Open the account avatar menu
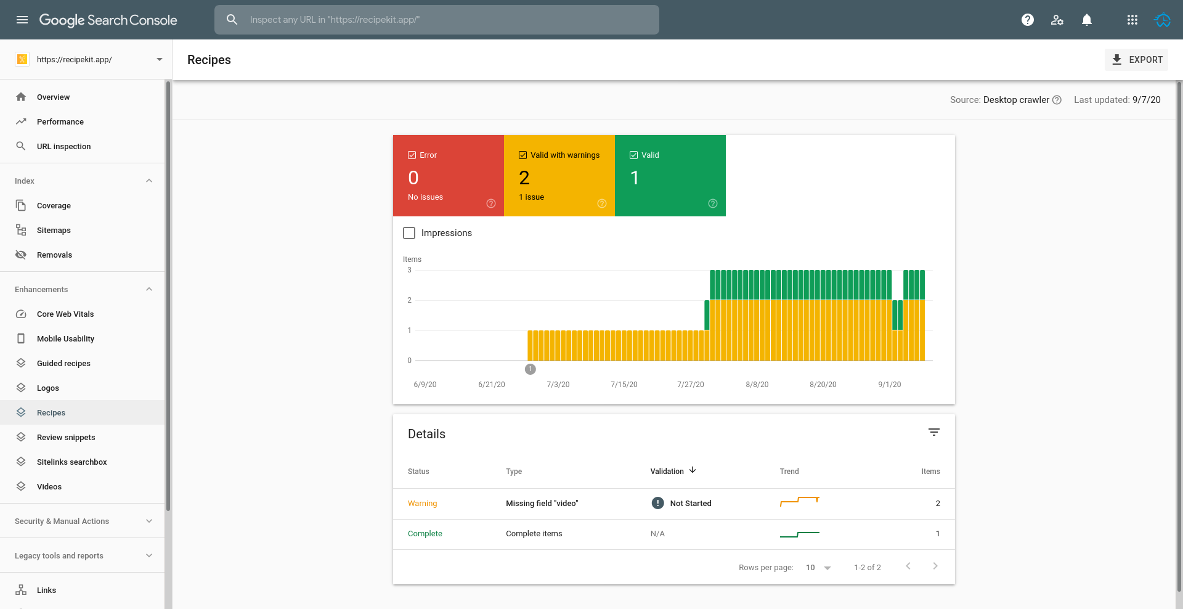 1163,20
